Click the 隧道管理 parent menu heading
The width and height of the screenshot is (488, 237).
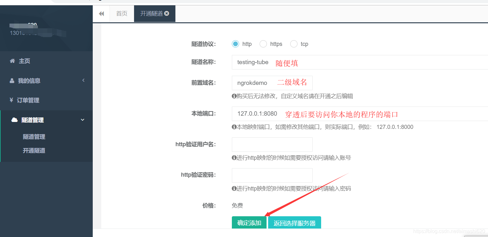pyautogui.click(x=46, y=120)
